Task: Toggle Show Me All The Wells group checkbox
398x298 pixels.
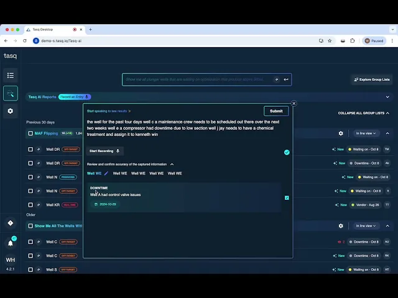Action: coord(30,226)
